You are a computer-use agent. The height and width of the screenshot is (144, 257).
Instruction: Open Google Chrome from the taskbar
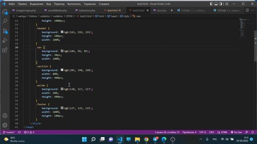(146, 139)
